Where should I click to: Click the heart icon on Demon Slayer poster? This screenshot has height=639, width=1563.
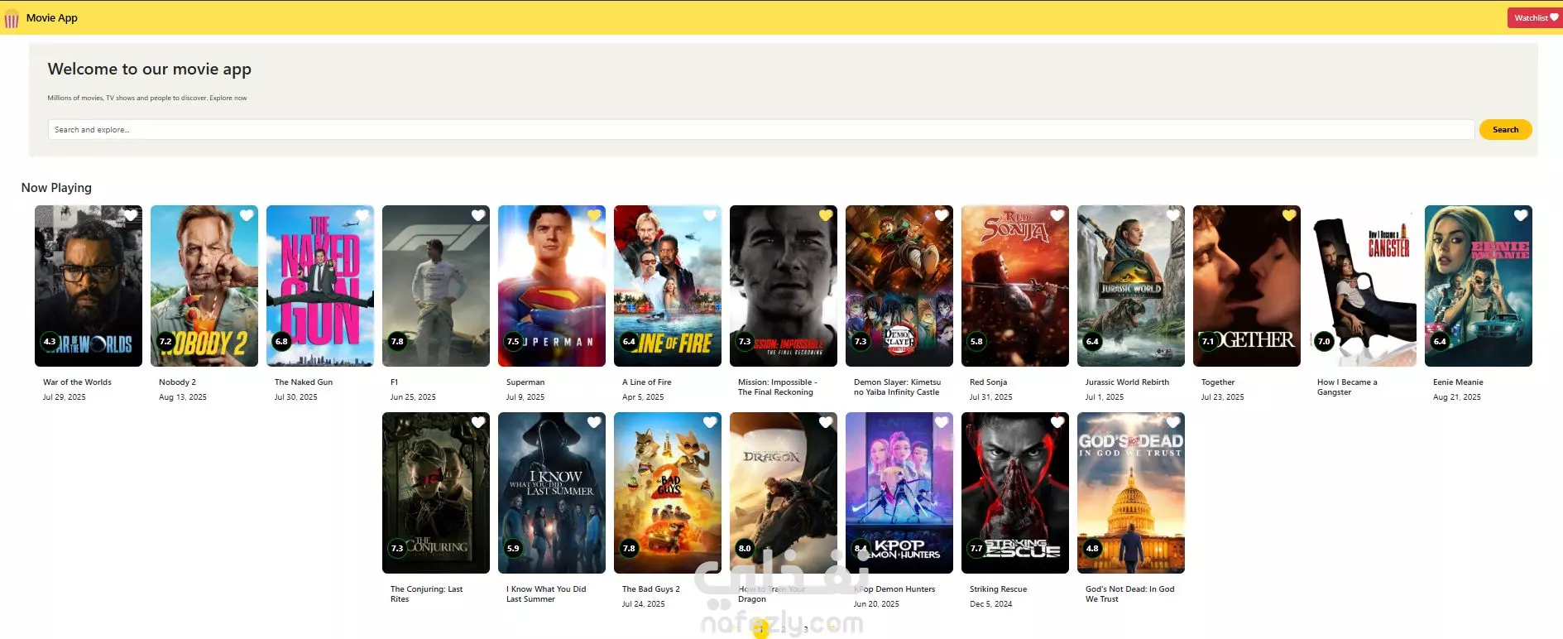tap(942, 215)
